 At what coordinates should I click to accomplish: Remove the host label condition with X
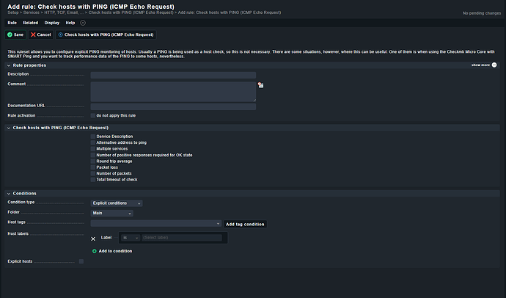(x=93, y=239)
